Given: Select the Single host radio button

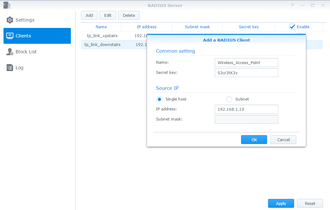Looking at the screenshot, I should point(159,99).
